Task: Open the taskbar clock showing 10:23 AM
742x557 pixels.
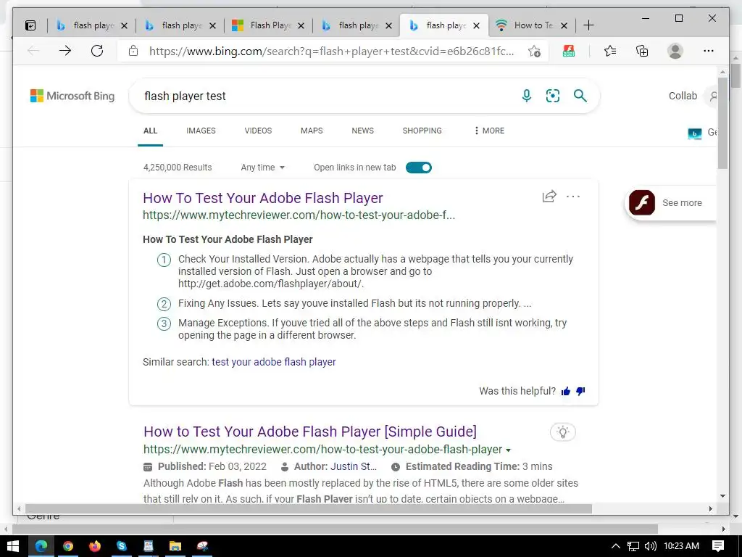Action: (681, 546)
